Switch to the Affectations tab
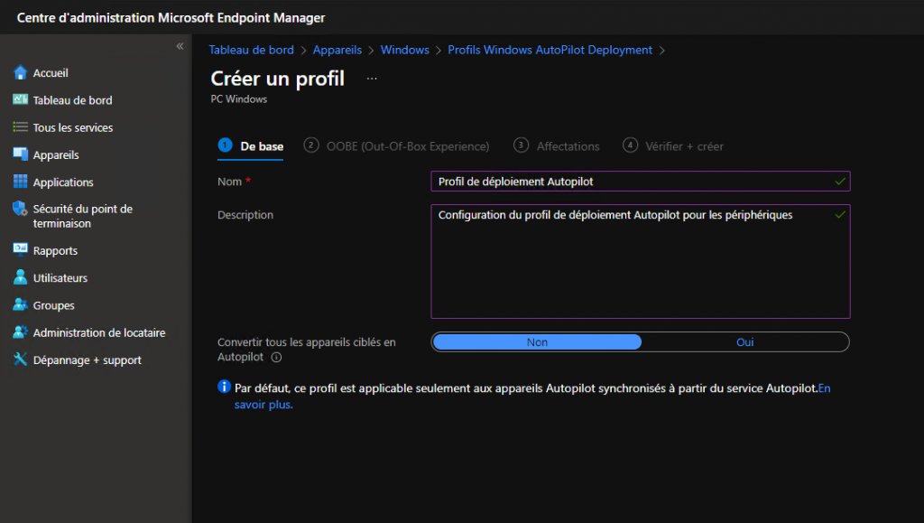Viewport: 924px width, 523px height. [x=556, y=146]
